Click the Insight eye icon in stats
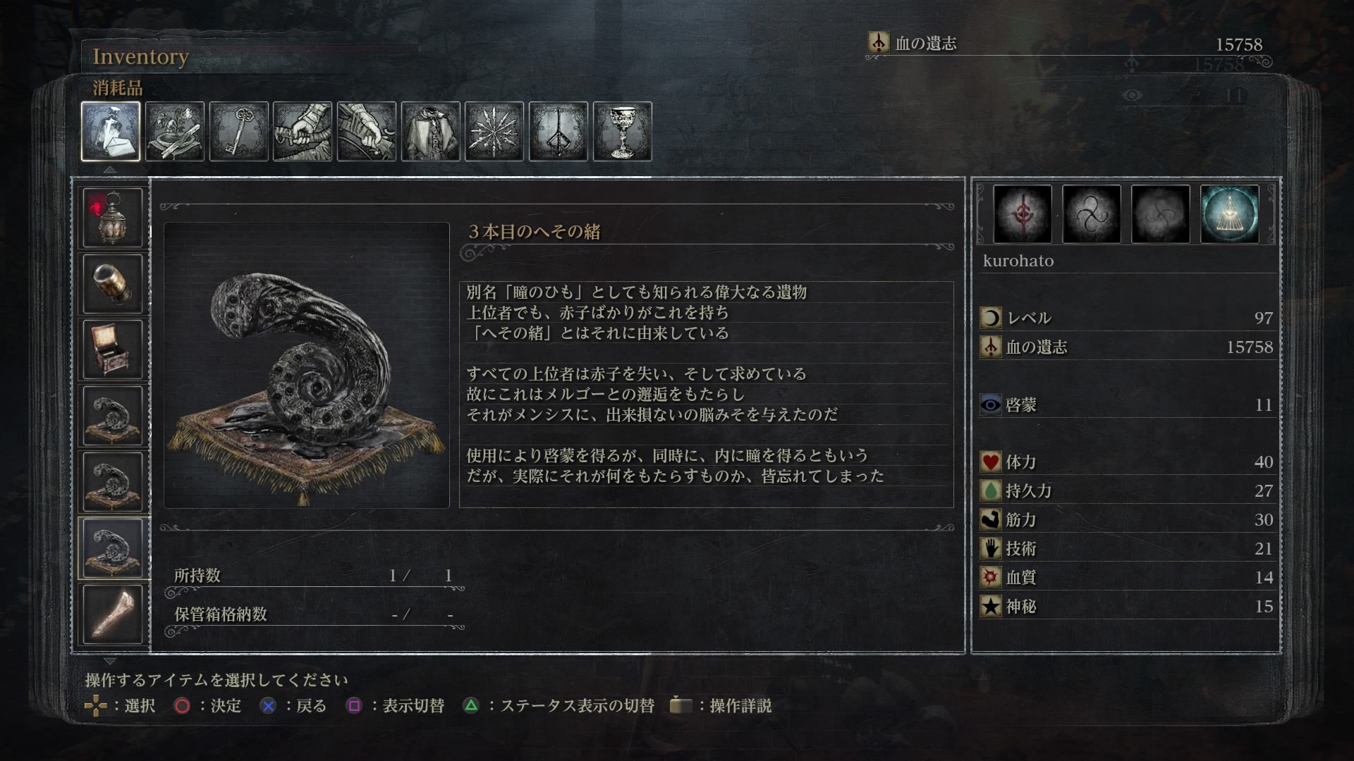The height and width of the screenshot is (761, 1354). (x=991, y=404)
